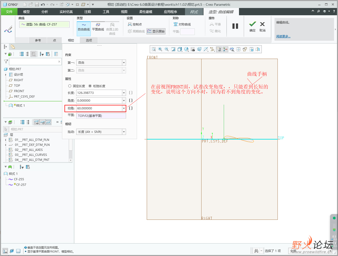338x256 pixels.
Task: Open the saved orientations icon
Action: pyautogui.click(x=186, y=49)
